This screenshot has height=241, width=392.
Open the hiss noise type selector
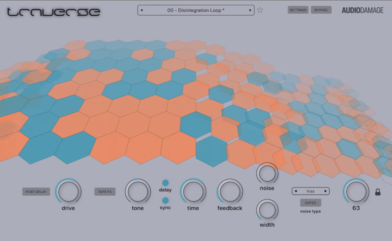311,191
